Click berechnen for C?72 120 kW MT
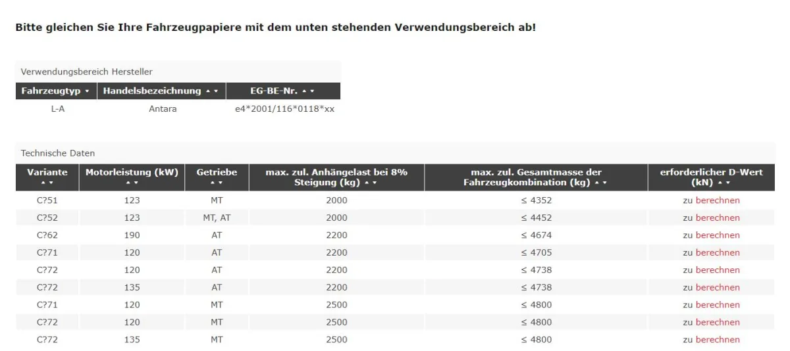 pos(718,322)
